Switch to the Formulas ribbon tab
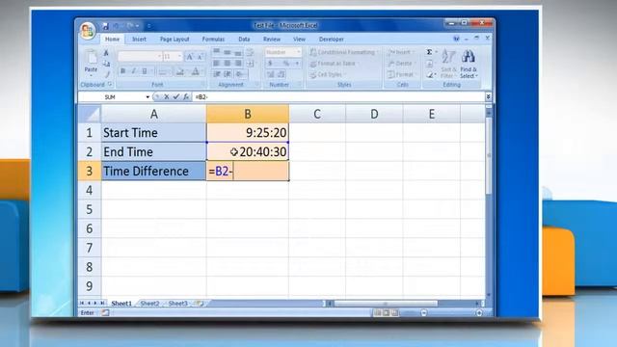 click(213, 39)
